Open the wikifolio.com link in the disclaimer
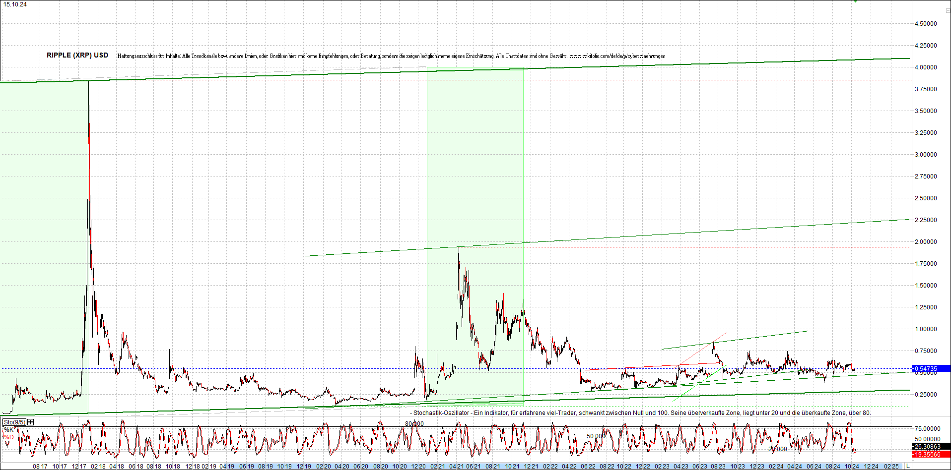Screen dimensions: 951x470 pos(618,56)
